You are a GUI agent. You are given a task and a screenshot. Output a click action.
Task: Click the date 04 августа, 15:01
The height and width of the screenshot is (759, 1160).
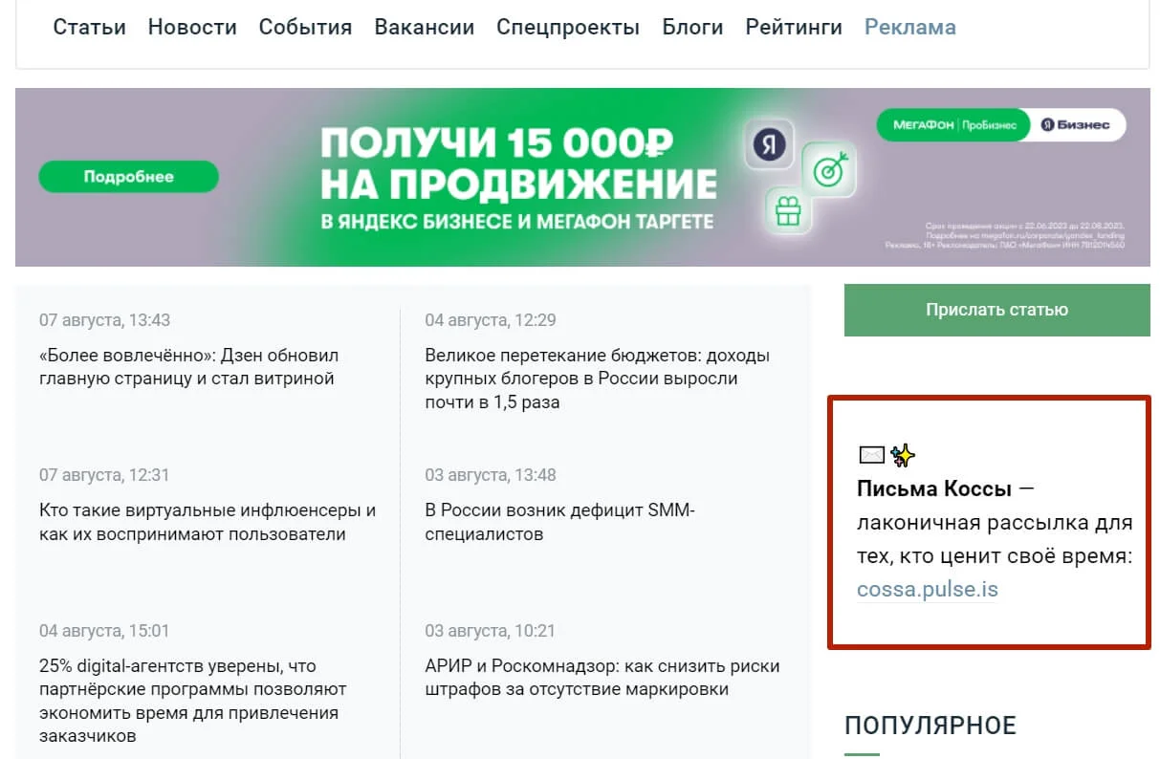coord(104,631)
